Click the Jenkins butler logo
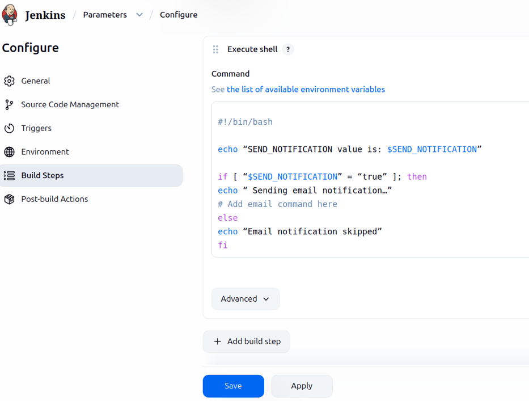The image size is (529, 401). (10, 15)
